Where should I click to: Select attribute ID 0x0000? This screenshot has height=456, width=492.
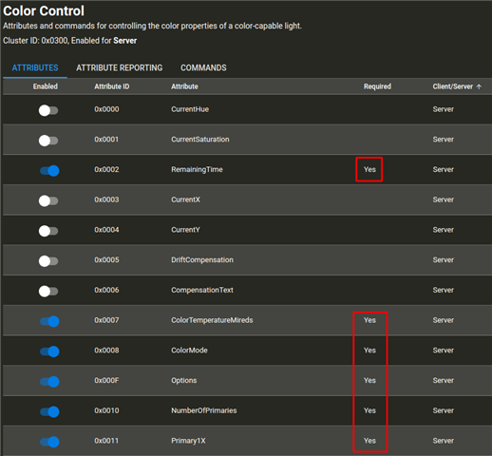pyautogui.click(x=106, y=109)
